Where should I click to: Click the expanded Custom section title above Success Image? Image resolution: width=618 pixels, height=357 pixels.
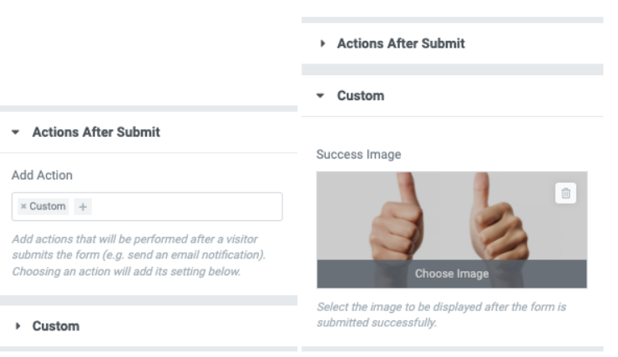pyautogui.click(x=361, y=96)
